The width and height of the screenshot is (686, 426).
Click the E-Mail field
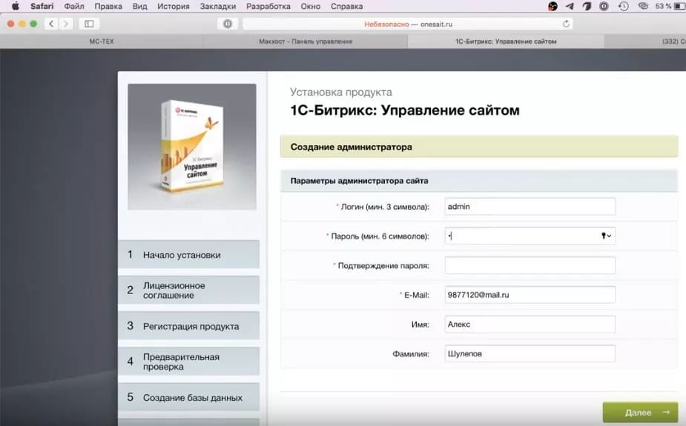pos(530,295)
